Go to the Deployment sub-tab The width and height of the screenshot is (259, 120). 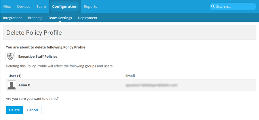[87, 18]
